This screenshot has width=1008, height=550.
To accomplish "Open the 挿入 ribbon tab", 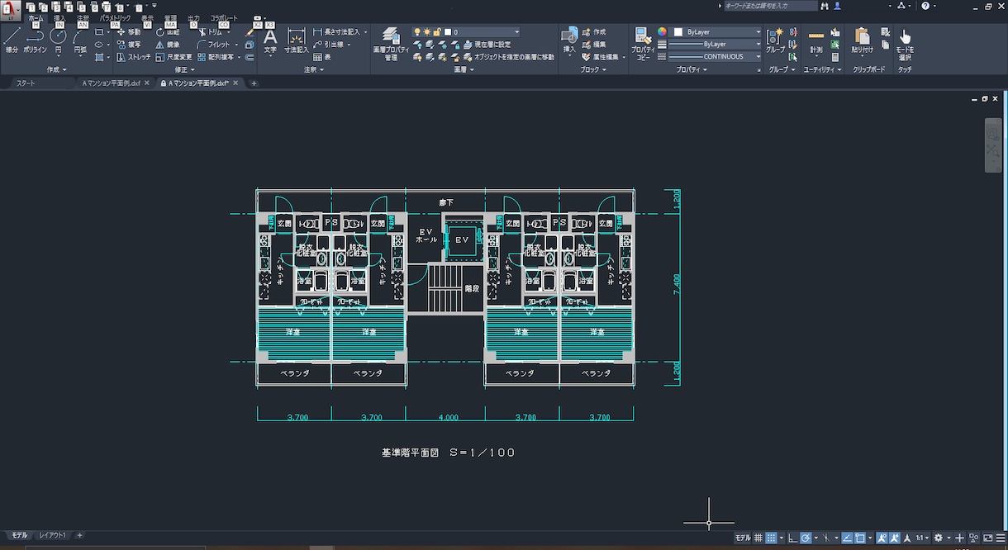I will tap(59, 17).
